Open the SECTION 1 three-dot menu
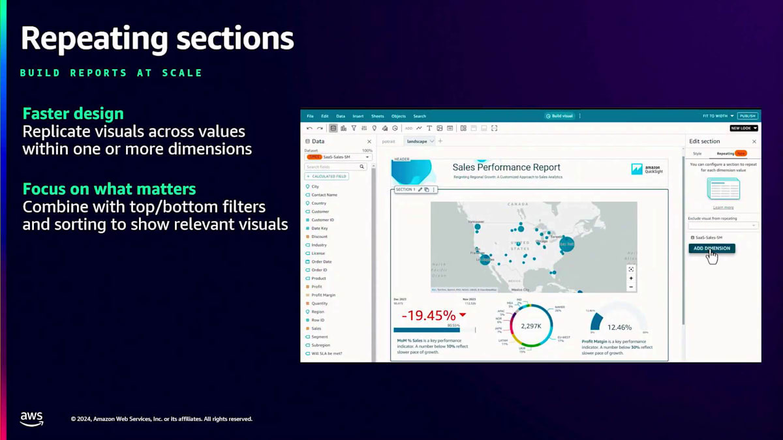This screenshot has height=440, width=783. (433, 190)
